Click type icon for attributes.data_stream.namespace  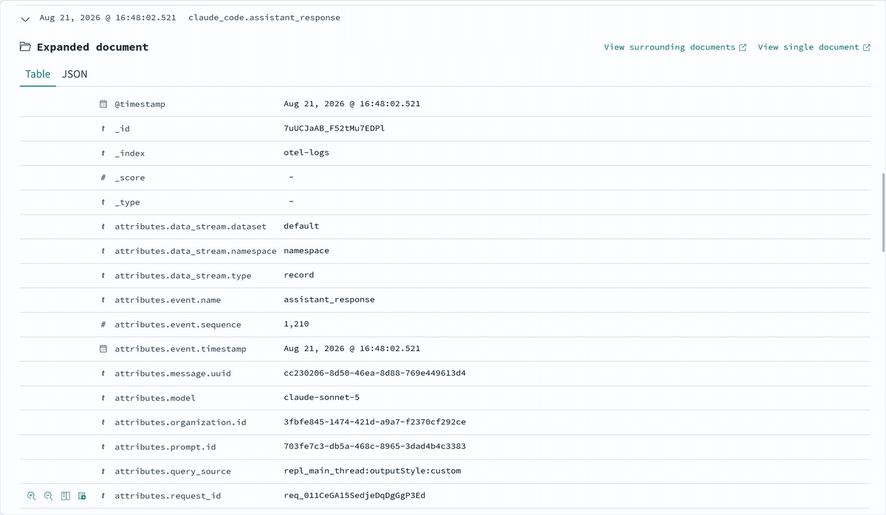(103, 251)
